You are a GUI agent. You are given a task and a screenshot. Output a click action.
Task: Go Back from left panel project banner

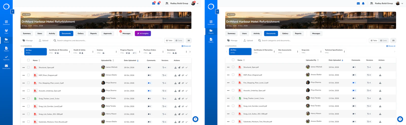(26, 15)
